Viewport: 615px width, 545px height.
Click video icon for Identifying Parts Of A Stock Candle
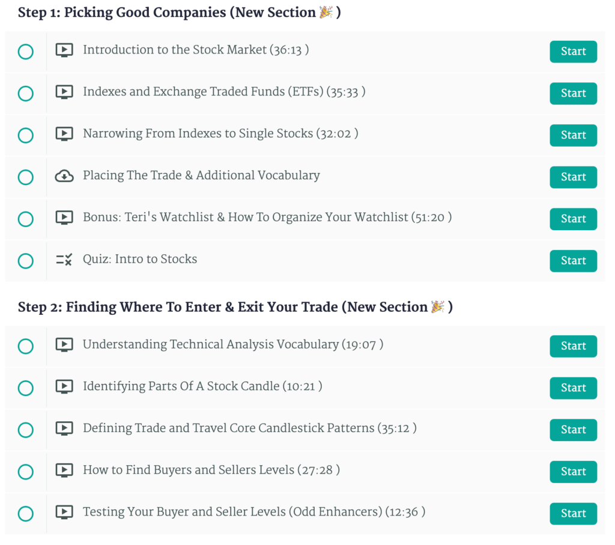[x=64, y=387]
